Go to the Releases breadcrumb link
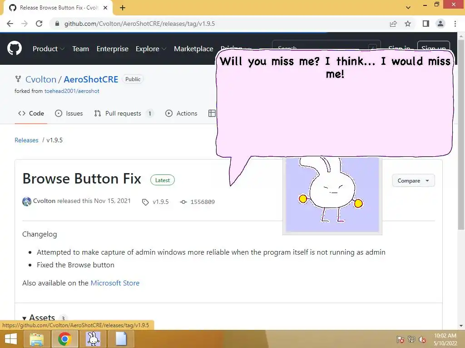 (26, 140)
